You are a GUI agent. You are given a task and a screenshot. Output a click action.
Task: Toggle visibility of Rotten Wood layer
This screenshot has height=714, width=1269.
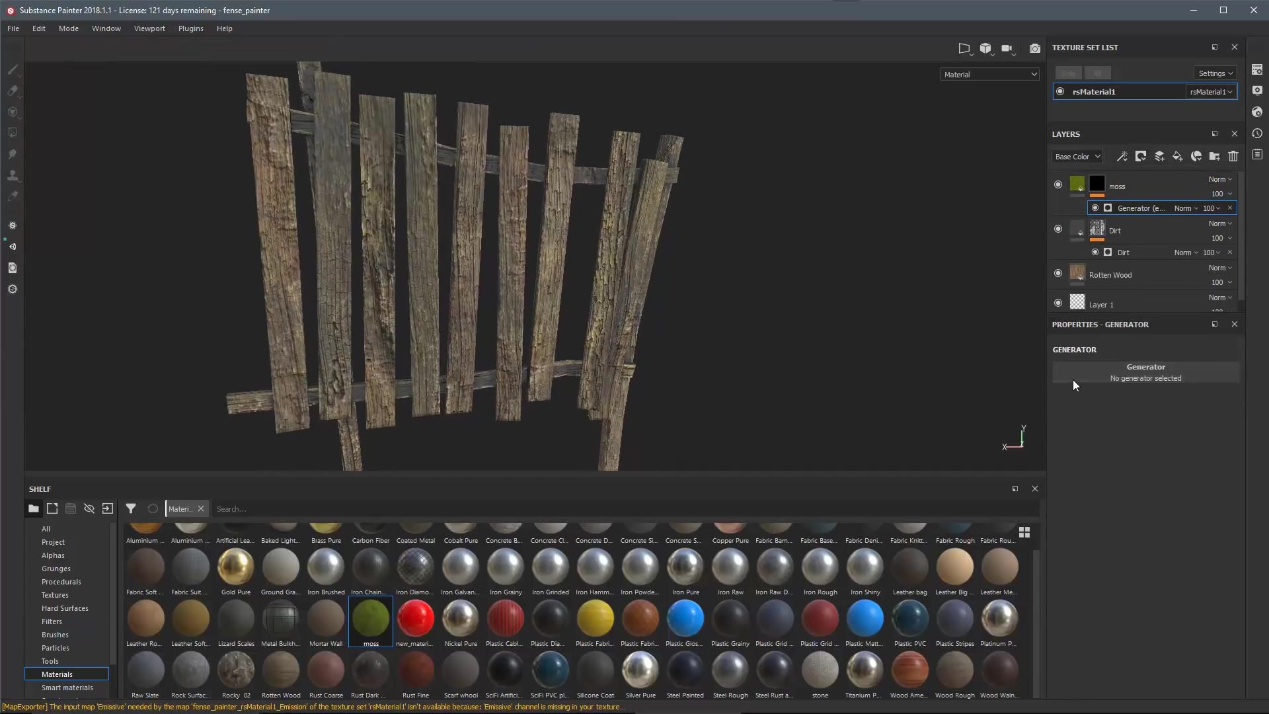coord(1058,274)
